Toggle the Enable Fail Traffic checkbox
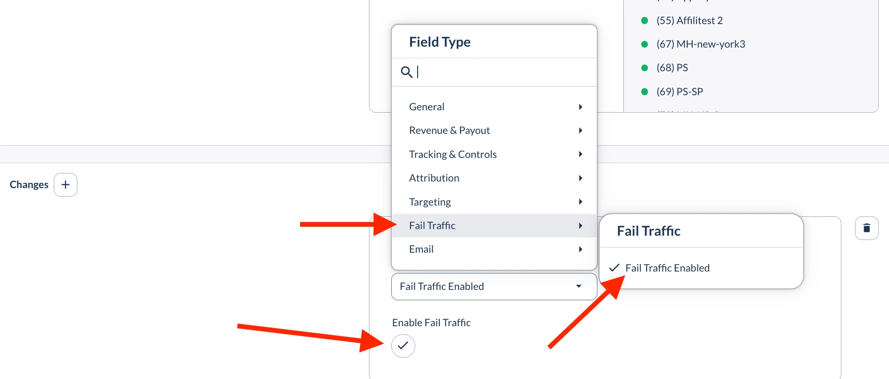This screenshot has width=889, height=379. [x=403, y=346]
